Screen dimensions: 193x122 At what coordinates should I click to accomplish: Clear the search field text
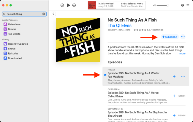pyautogui.click(x=44, y=14)
